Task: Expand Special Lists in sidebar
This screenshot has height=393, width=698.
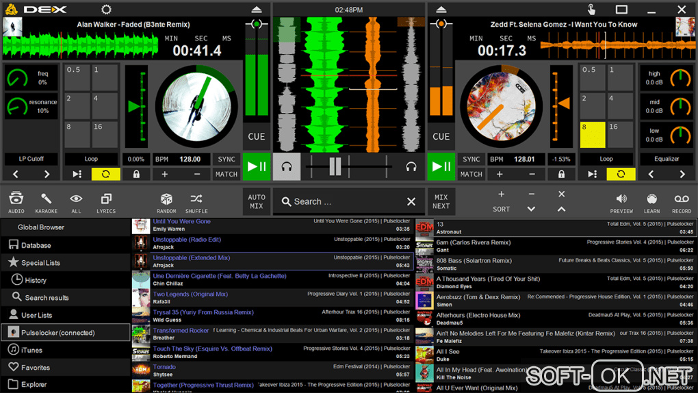Action: point(66,262)
